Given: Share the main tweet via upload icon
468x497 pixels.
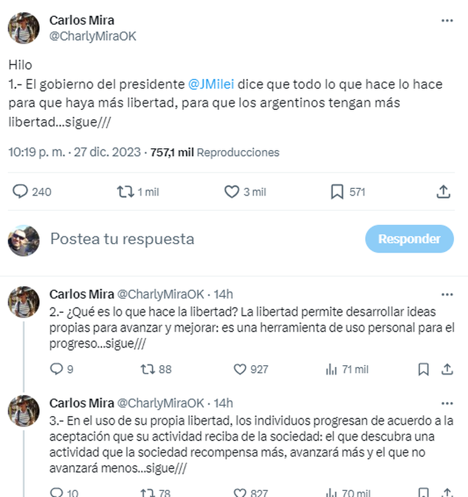Looking at the screenshot, I should [444, 192].
